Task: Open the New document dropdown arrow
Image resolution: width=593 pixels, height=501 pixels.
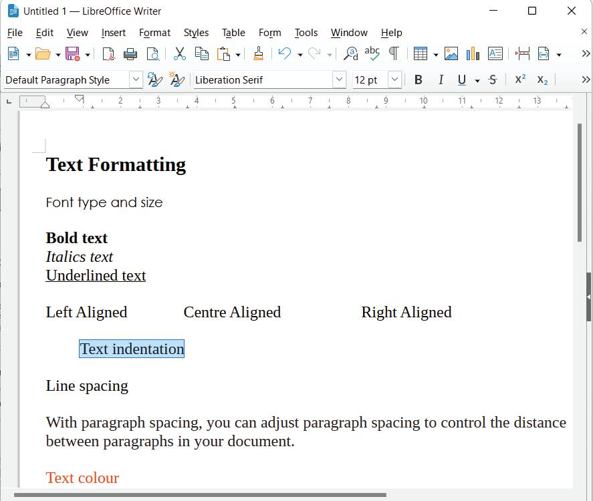Action: (x=28, y=55)
